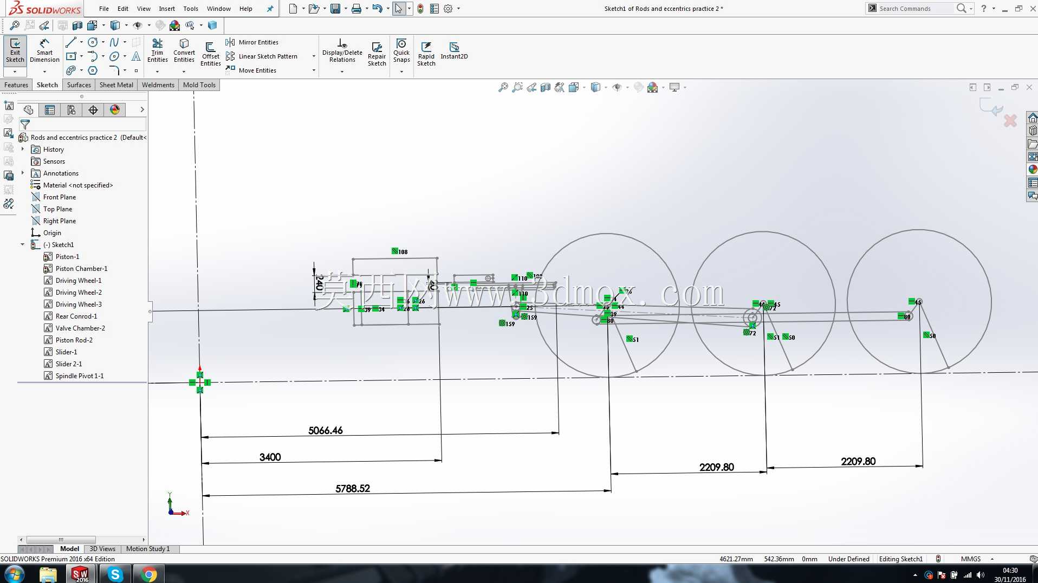The height and width of the screenshot is (583, 1038).
Task: Open the FeatureManager design tree tab
Action: [28, 110]
